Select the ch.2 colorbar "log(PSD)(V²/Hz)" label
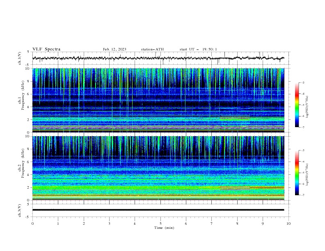Viewport: 325px width, 251px height. coord(307,174)
